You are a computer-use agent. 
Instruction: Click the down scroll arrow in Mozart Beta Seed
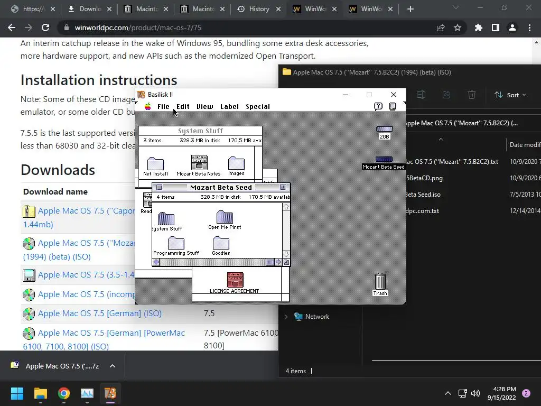(x=286, y=254)
